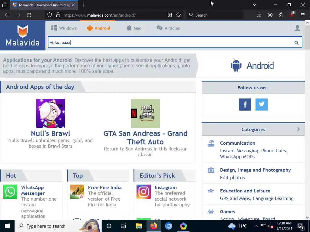This screenshot has width=310, height=232.
Task: Open Free Fire India link
Action: click(x=104, y=187)
